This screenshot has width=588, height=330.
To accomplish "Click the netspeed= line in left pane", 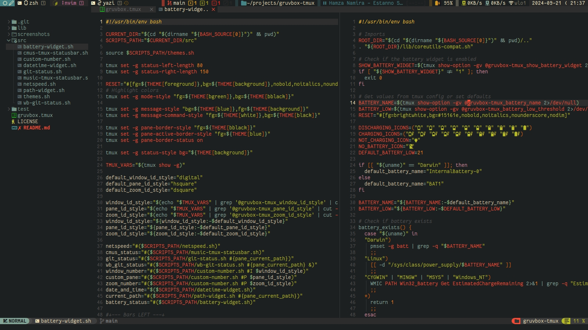I will (x=163, y=246).
